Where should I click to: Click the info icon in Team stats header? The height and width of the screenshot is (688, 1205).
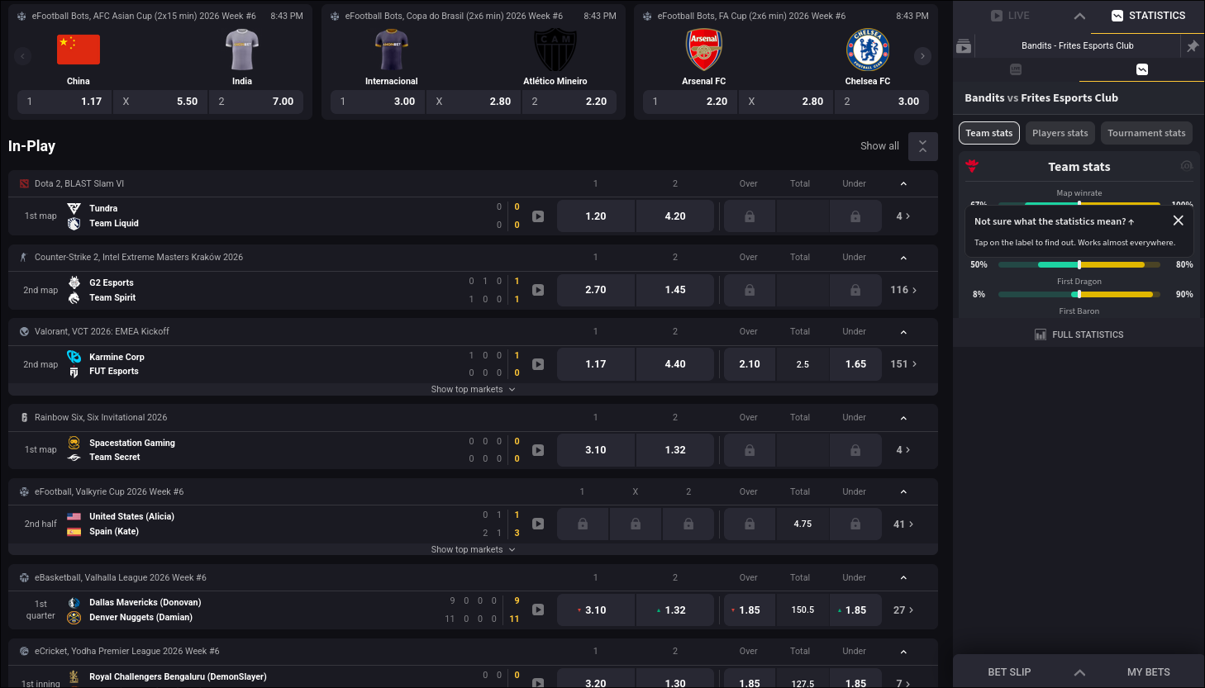pos(1187,166)
